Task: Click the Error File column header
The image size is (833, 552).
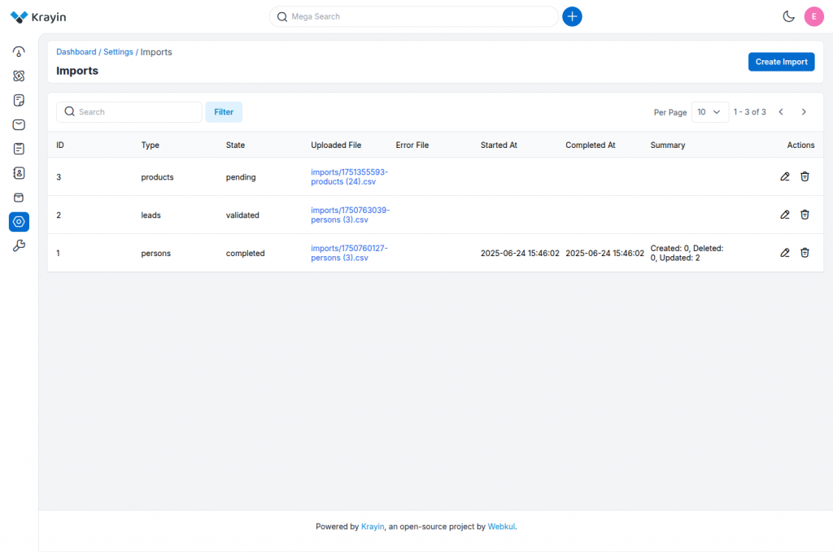Action: click(x=412, y=145)
